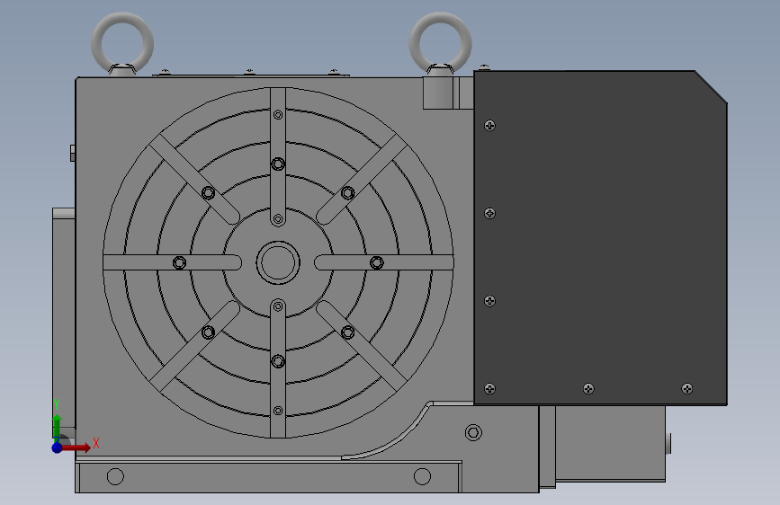Click the green Y axis label
The image size is (780, 505).
[x=57, y=404]
